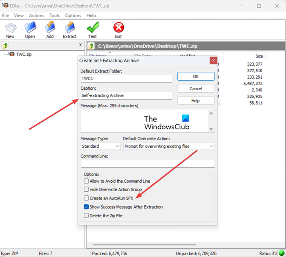
Task: Click the green status light in status bar
Action: click(x=282, y=253)
